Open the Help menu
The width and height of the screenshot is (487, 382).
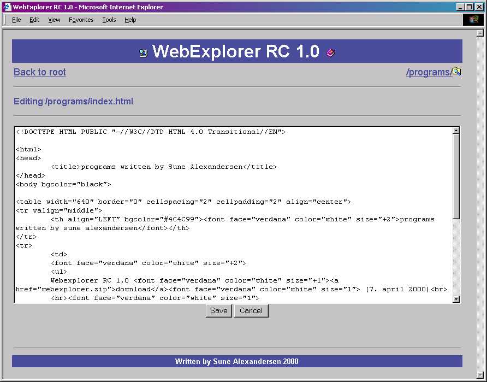[130, 20]
